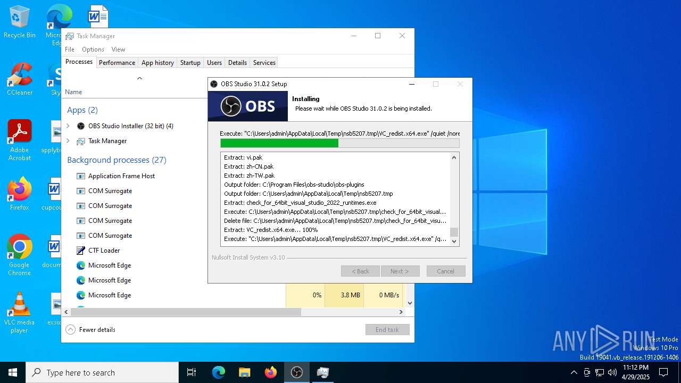Switch to Details tab
This screenshot has width=681, height=383.
point(237,63)
